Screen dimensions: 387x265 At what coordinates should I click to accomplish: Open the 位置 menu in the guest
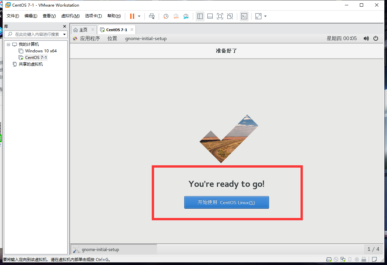[112, 38]
